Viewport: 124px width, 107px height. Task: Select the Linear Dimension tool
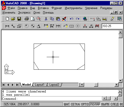pos(7,26)
